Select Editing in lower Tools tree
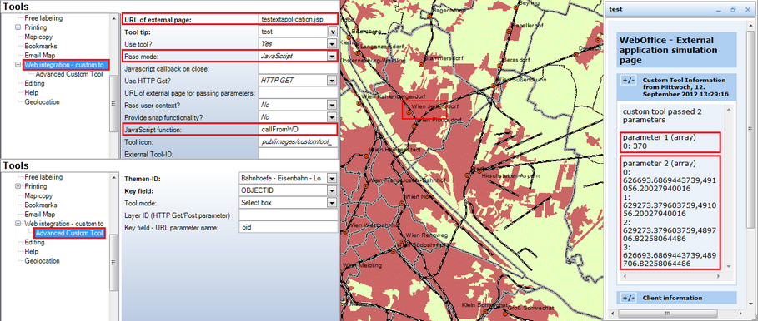758x321 pixels. [x=34, y=243]
